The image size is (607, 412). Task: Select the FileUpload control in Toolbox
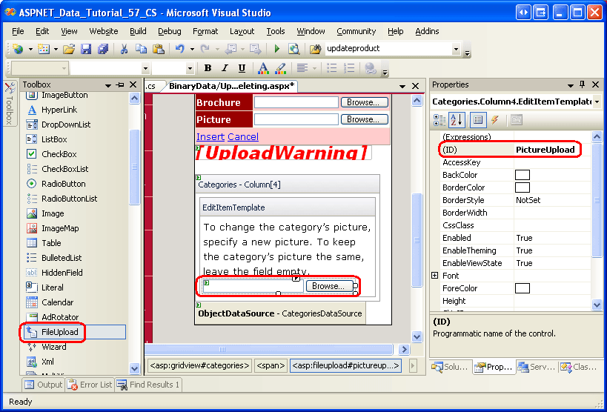click(x=59, y=332)
